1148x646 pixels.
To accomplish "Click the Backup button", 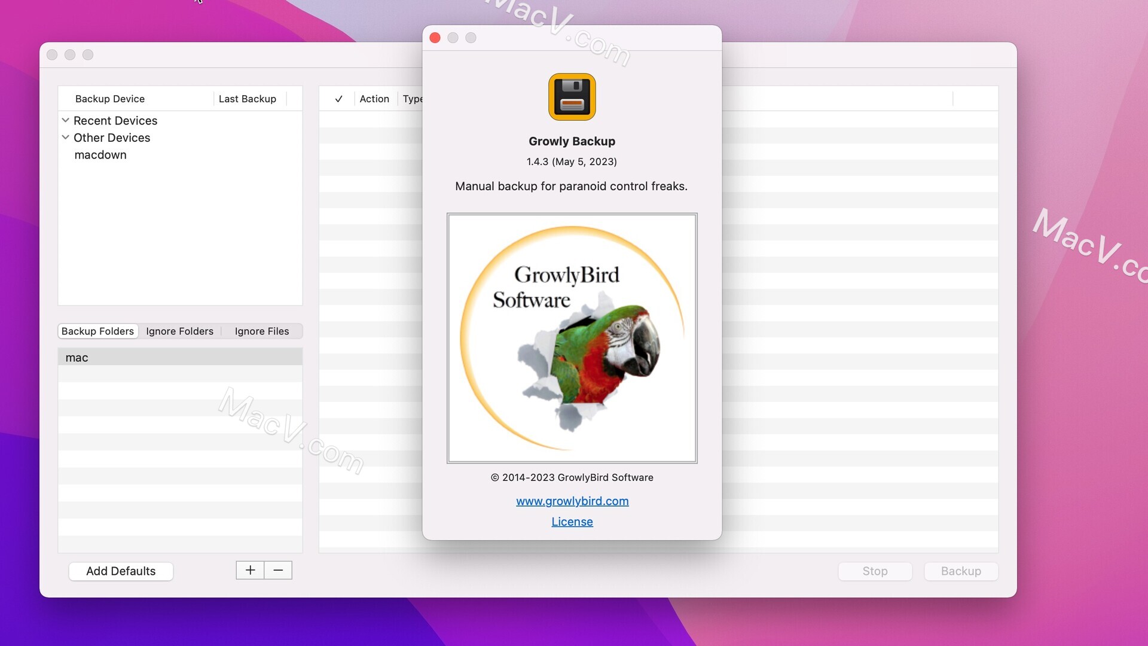I will (961, 571).
